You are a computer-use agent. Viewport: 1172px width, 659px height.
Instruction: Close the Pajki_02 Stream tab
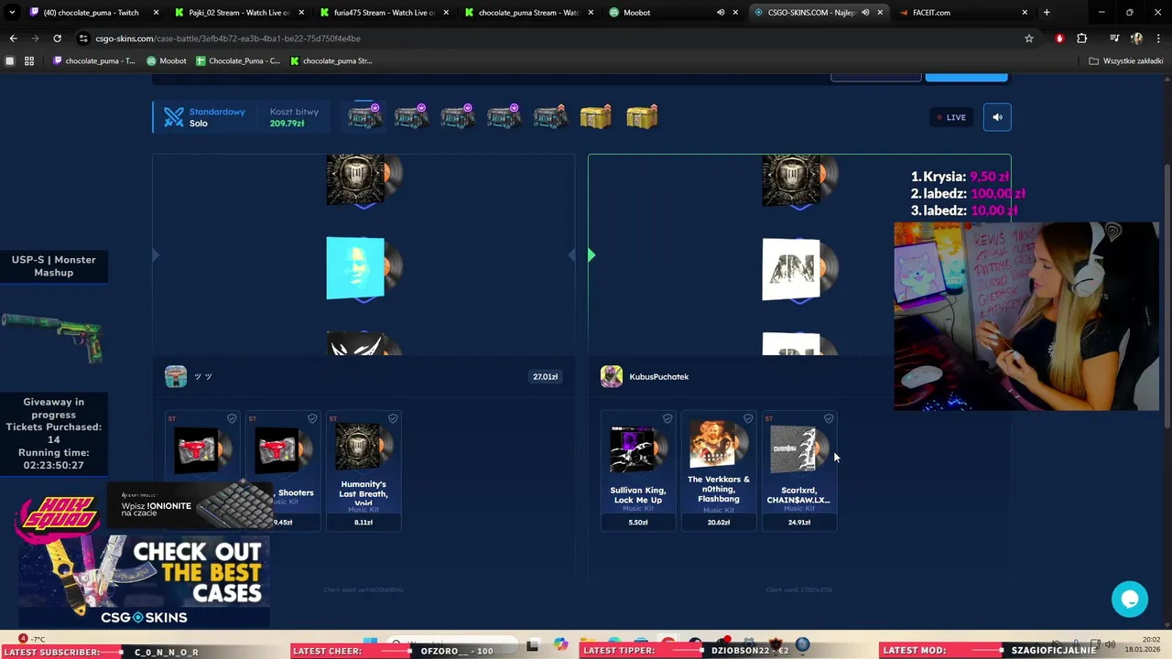(301, 13)
